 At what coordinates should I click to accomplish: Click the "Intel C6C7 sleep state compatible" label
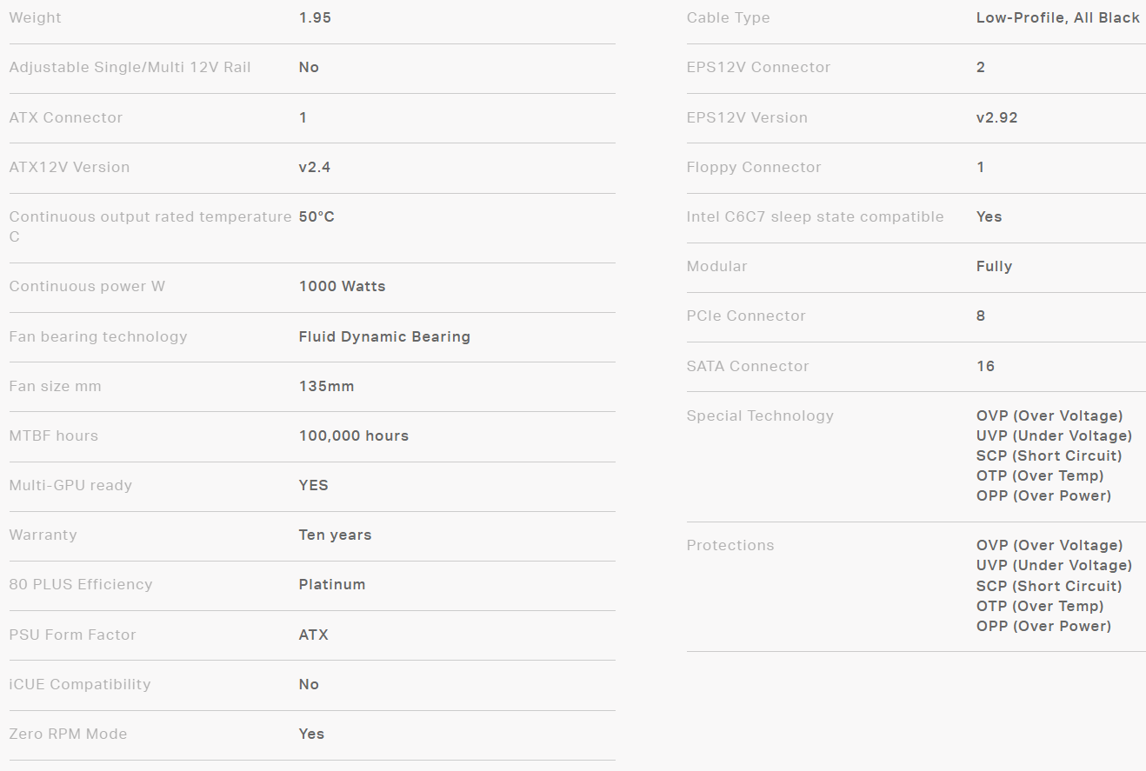click(815, 216)
